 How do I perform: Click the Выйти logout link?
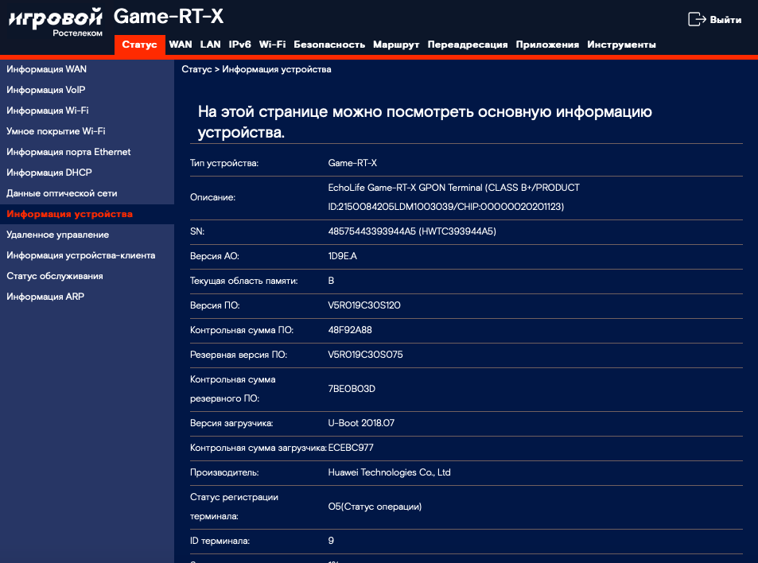[x=725, y=19]
